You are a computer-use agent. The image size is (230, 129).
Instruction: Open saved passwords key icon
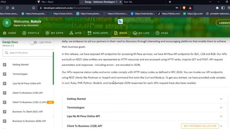pos(177,8)
